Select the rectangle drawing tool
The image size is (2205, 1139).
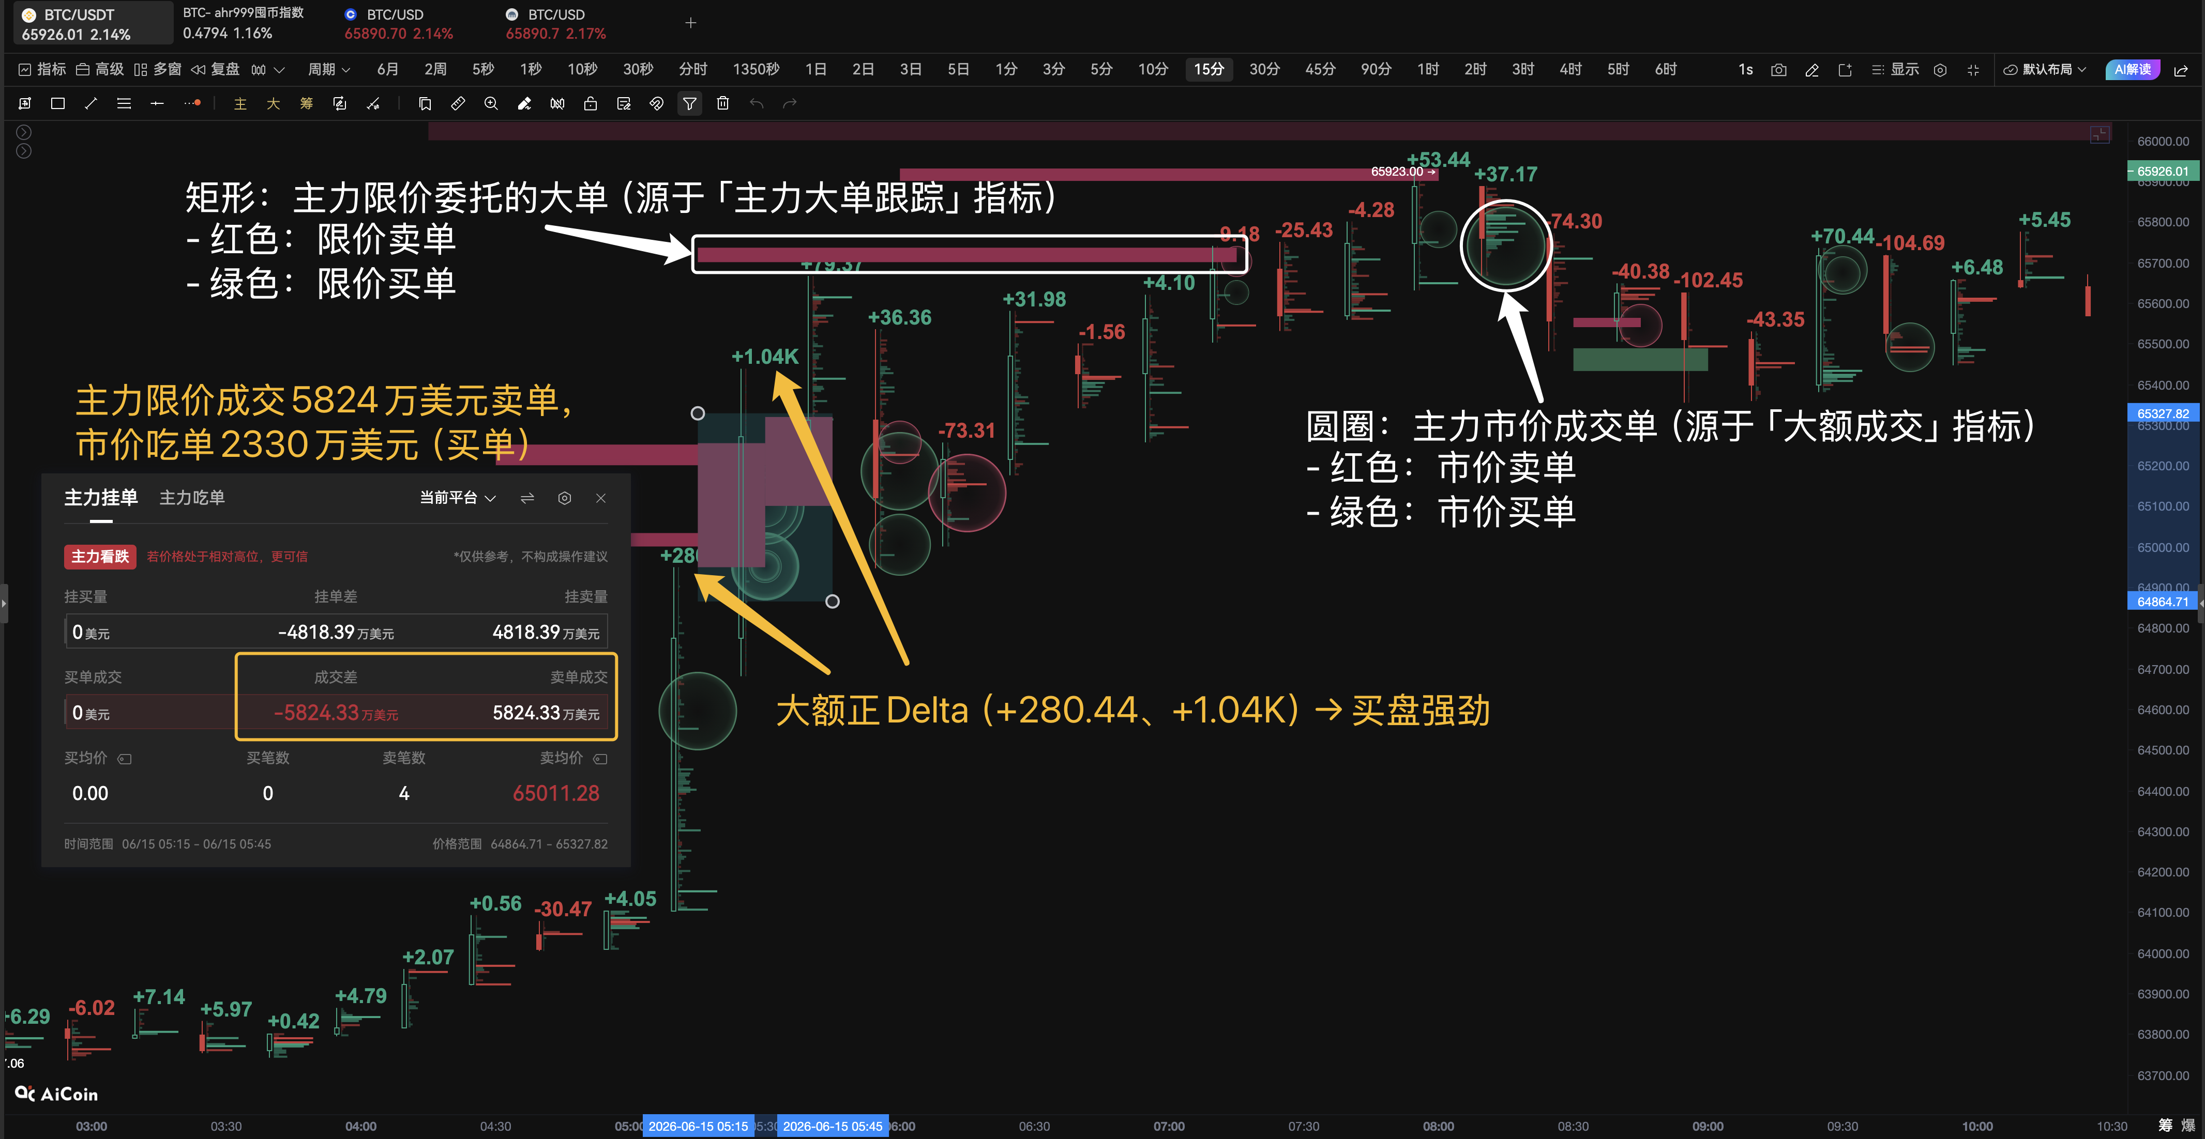57,103
